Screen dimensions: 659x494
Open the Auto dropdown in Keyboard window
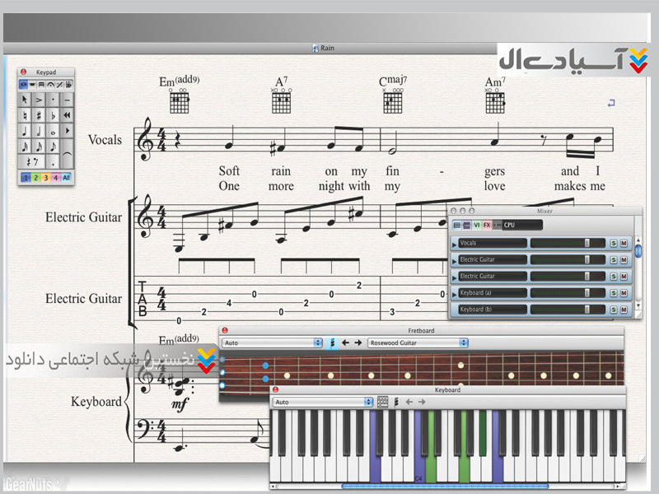click(x=323, y=403)
